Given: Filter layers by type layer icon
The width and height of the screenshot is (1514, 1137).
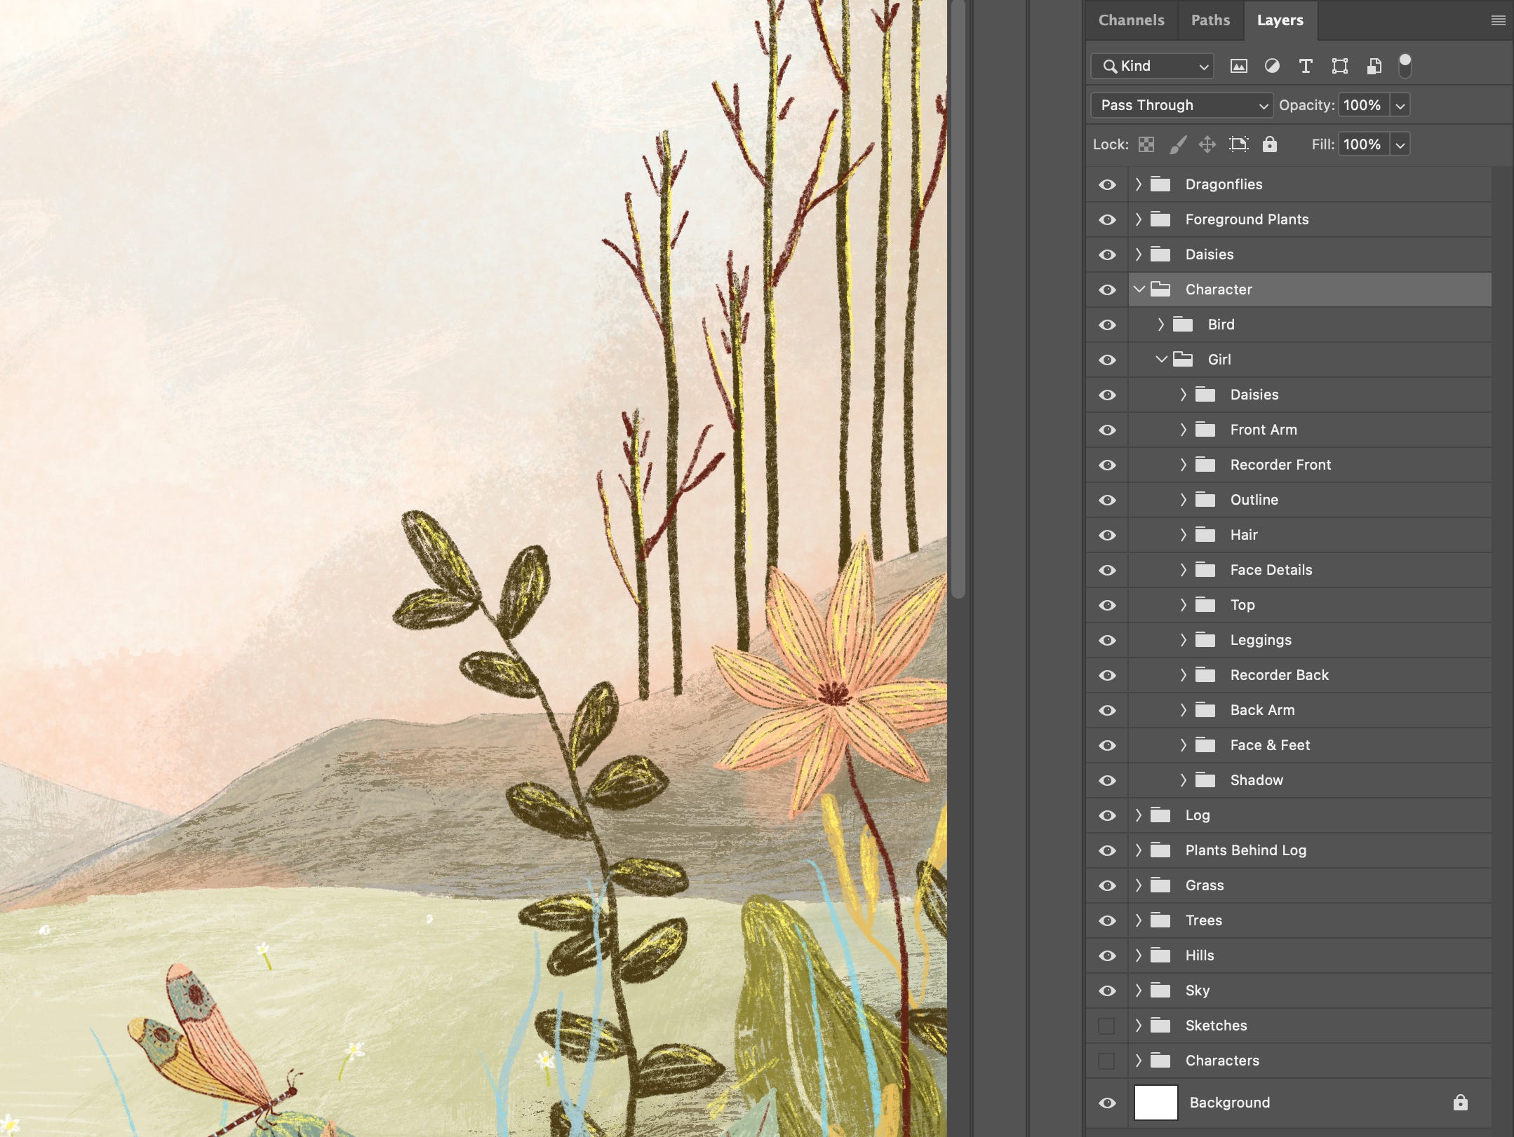Looking at the screenshot, I should 1306,66.
